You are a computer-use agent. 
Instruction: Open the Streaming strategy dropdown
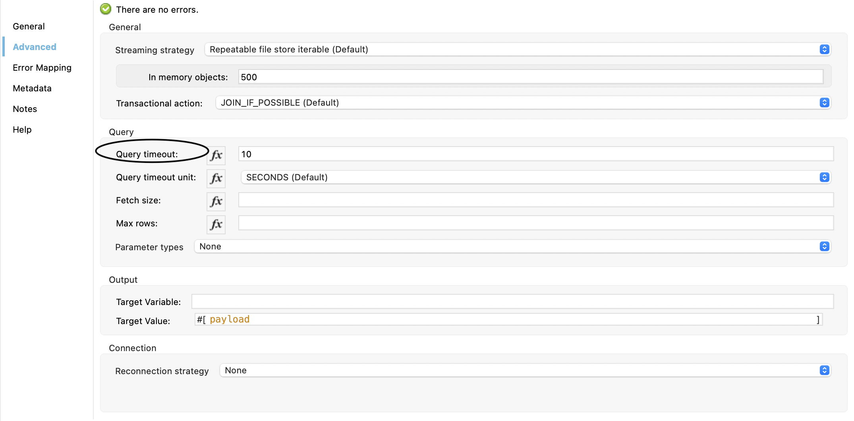517,49
